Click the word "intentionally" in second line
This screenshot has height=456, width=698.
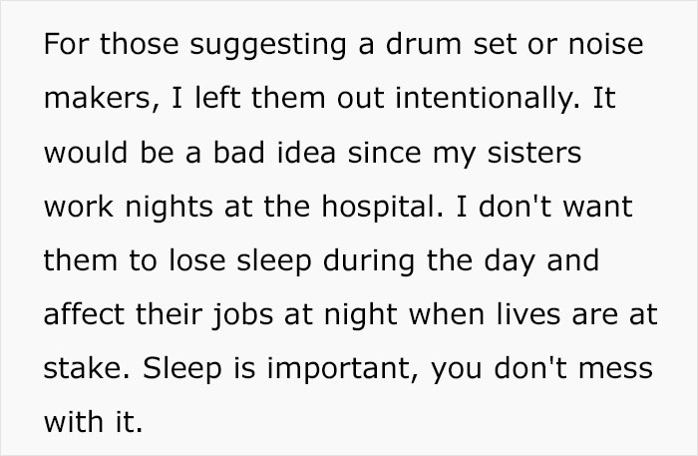pos(488,98)
